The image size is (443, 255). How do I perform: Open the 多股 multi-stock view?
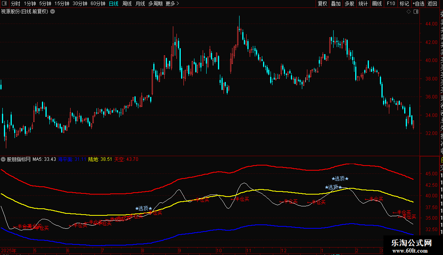(349, 4)
